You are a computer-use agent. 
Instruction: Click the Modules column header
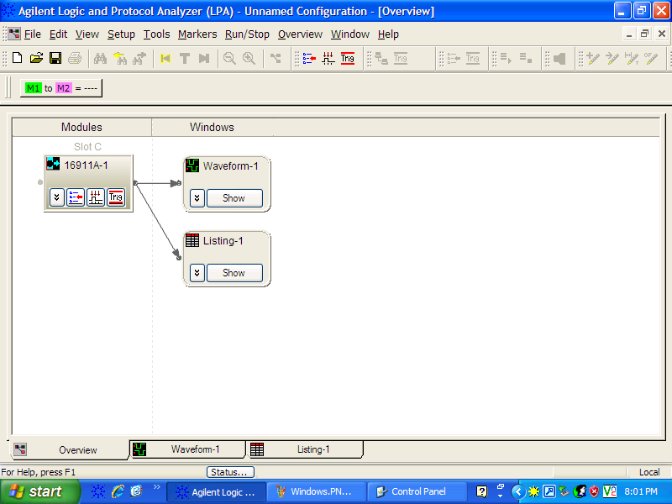(81, 128)
